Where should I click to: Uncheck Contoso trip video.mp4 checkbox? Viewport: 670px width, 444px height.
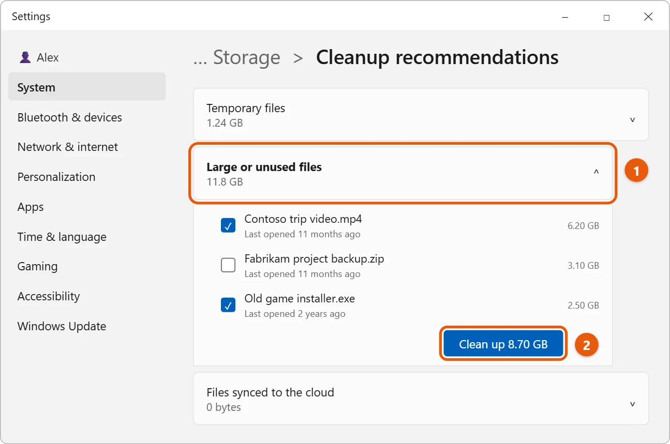(228, 225)
